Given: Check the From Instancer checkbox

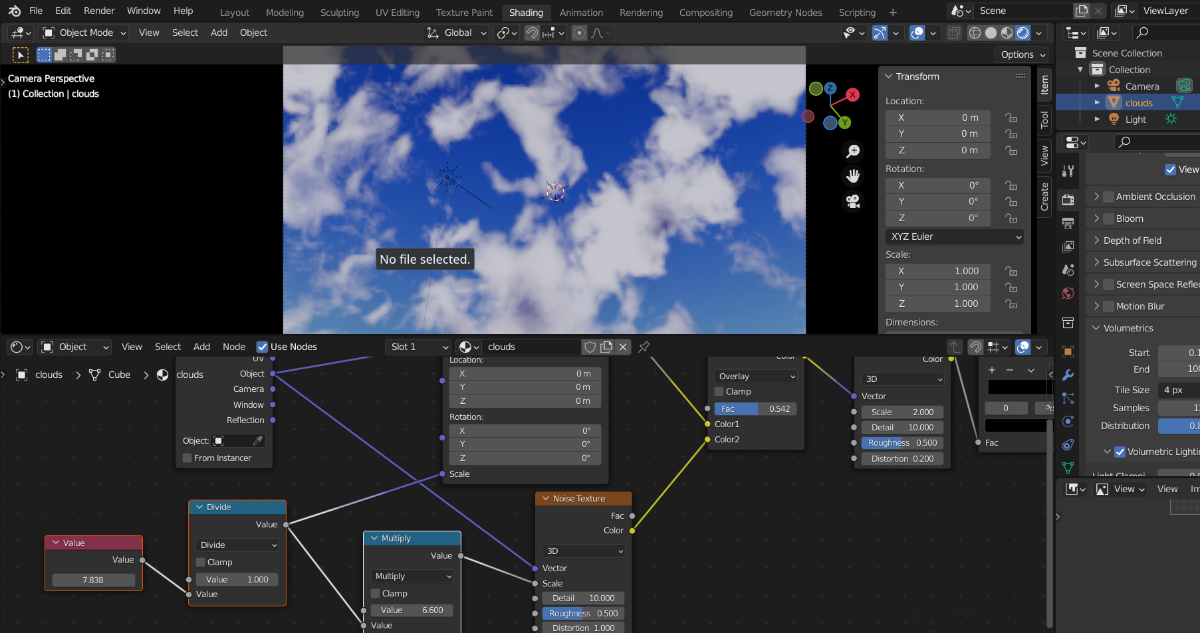Looking at the screenshot, I should 187,458.
